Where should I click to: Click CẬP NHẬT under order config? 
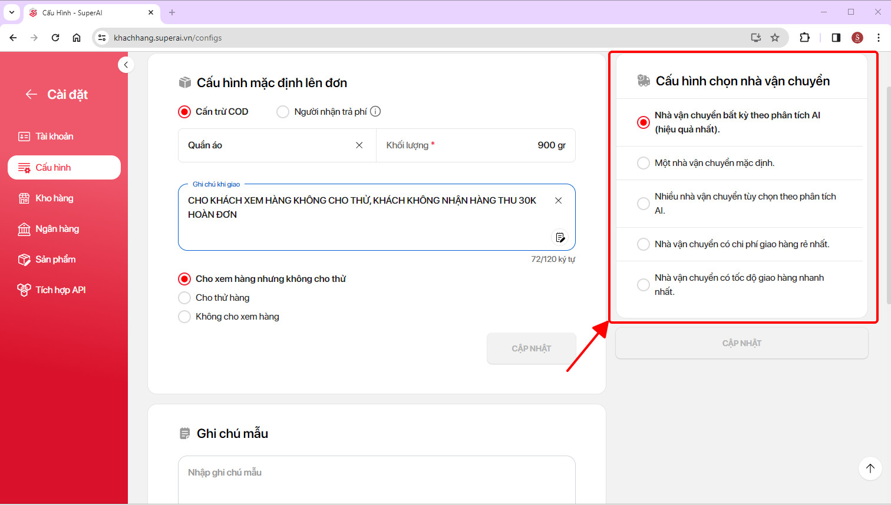tap(532, 348)
